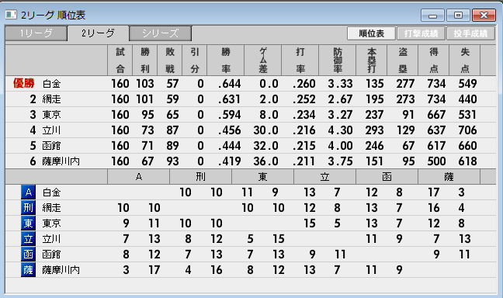Select 立川 in the head-to-head table
503x298 pixels.
(x=52, y=239)
